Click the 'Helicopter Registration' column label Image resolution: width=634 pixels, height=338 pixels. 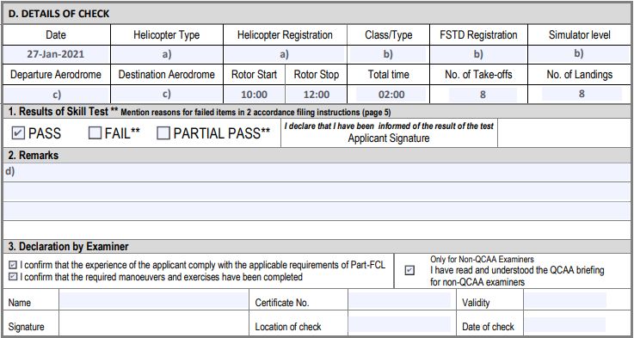285,34
